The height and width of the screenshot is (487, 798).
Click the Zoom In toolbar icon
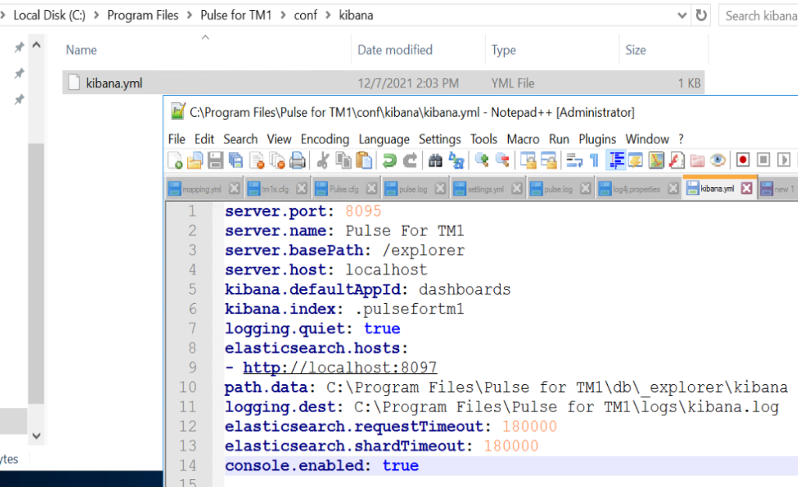[x=482, y=161]
